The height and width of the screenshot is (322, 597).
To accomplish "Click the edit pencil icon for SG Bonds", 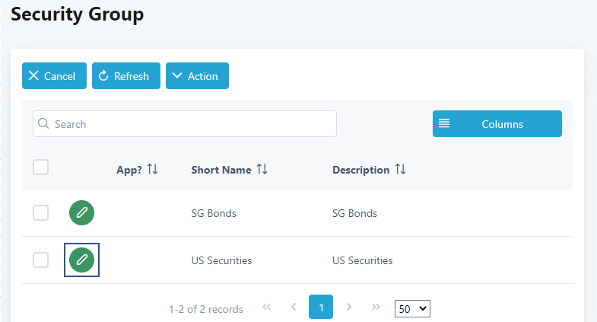I will point(81,213).
